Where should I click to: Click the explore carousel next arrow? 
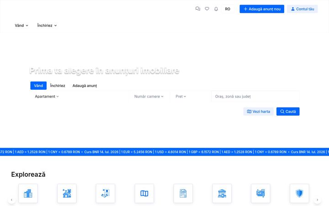pos(317,200)
